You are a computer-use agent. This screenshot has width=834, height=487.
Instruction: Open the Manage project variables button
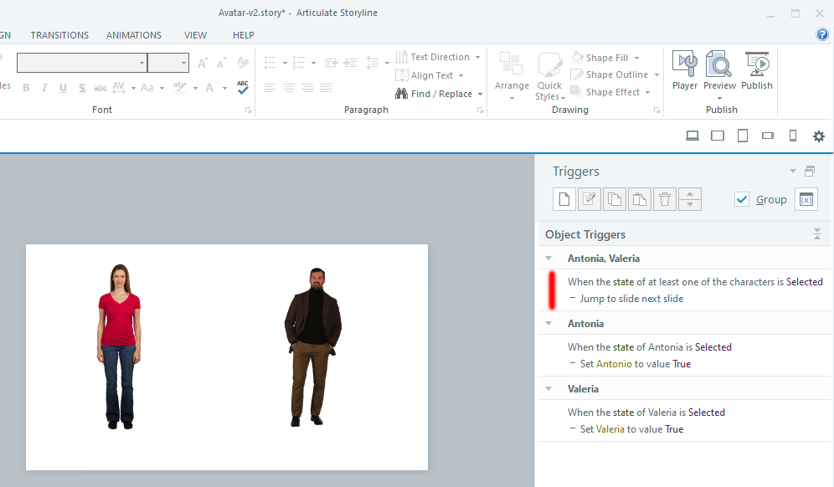point(806,199)
